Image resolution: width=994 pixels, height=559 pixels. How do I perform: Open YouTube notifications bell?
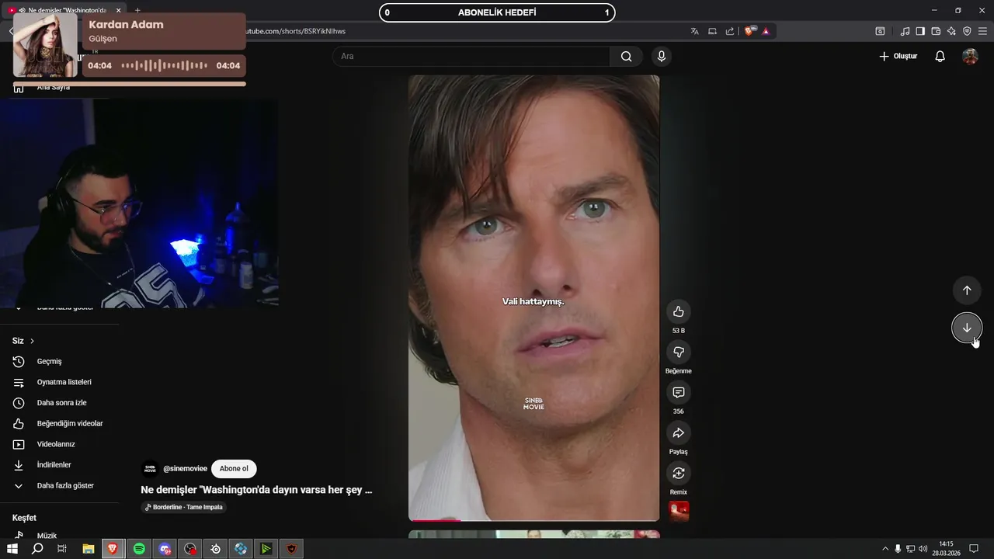point(940,56)
